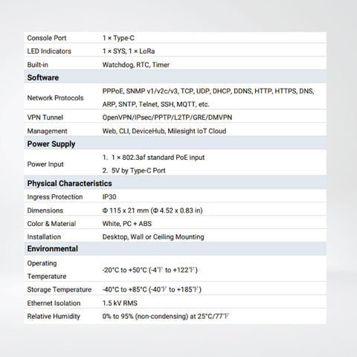The height and width of the screenshot is (357, 357).
Task: Select '-20°C to +50°C' operating range
Action: (x=149, y=270)
